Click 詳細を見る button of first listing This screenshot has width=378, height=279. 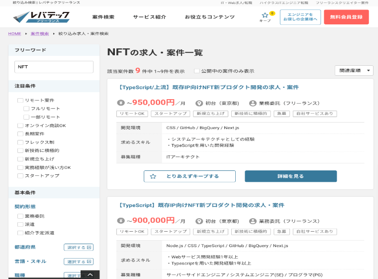[291, 176]
